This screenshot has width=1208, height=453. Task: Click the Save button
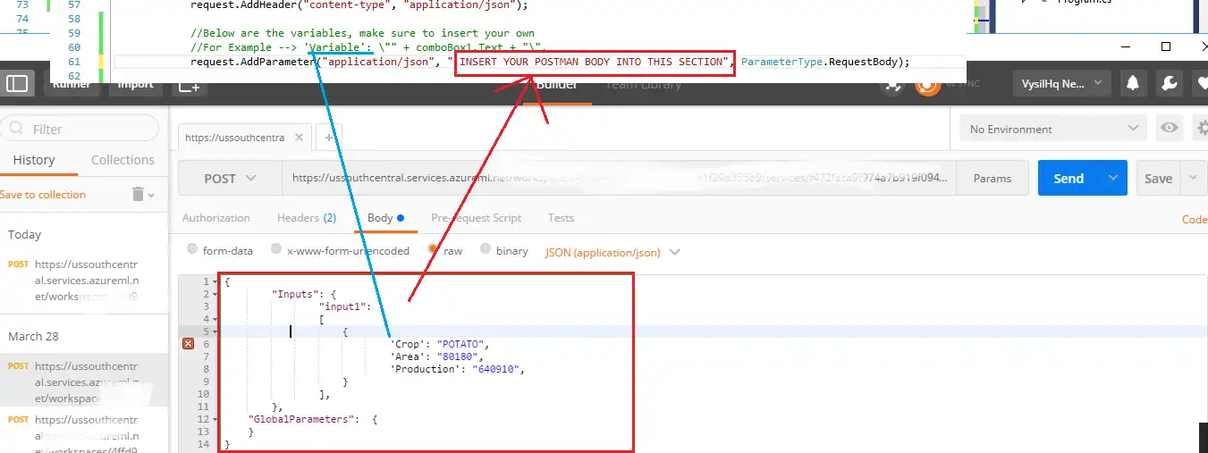(1159, 178)
